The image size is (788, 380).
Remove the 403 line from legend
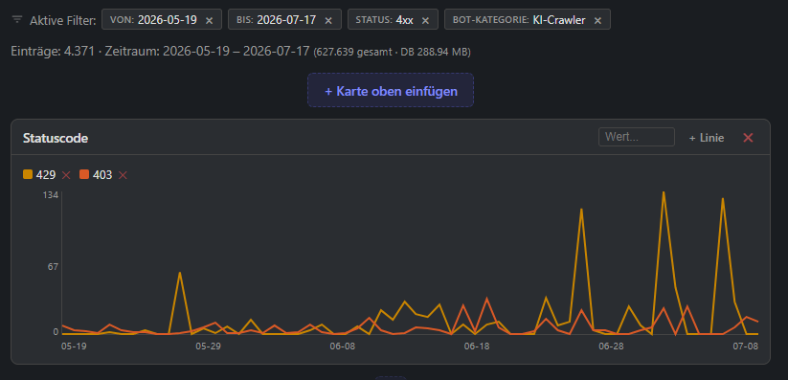(123, 175)
